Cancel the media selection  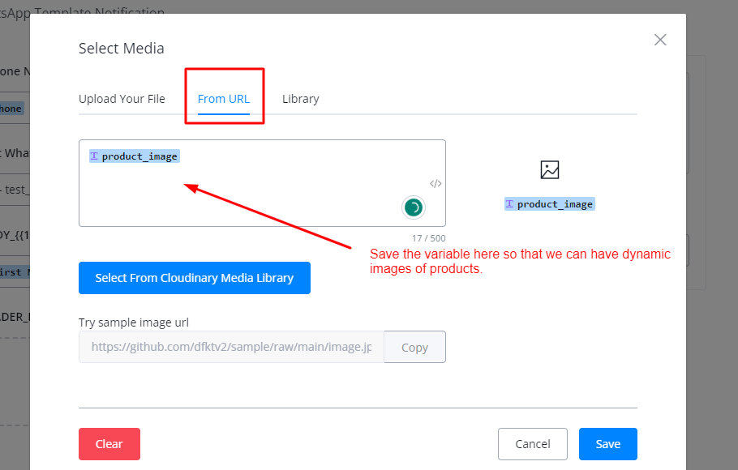(533, 444)
